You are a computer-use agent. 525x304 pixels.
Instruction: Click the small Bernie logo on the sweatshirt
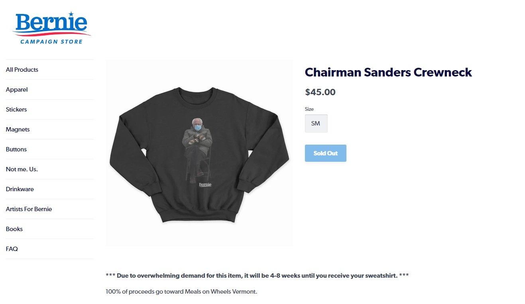205,184
